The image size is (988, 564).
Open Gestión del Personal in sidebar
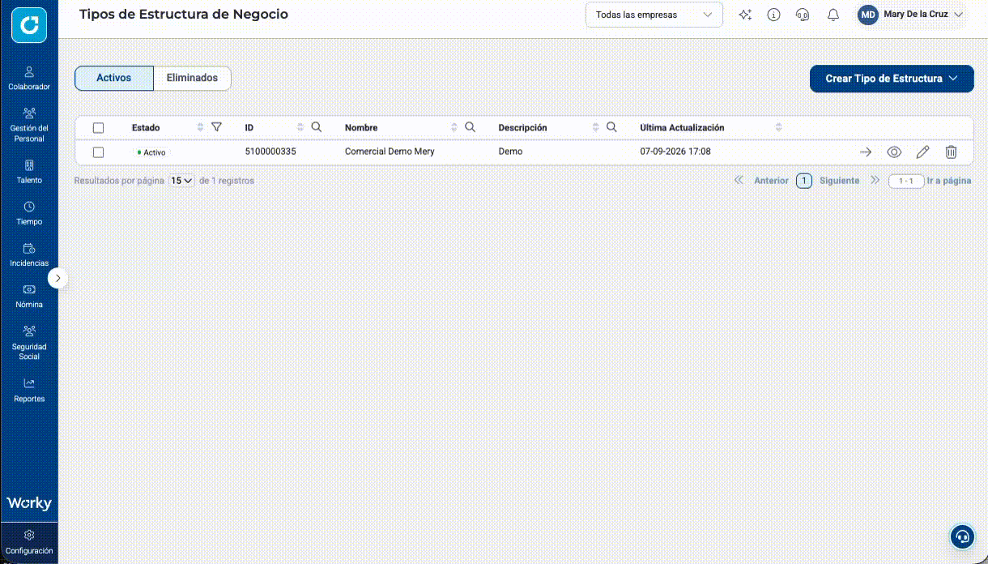pos(29,125)
